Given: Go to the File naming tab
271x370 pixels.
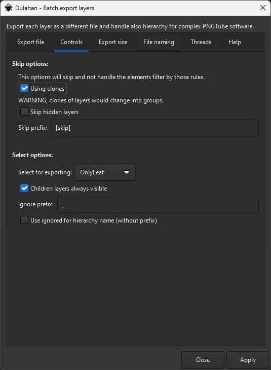Looking at the screenshot, I should click(159, 42).
